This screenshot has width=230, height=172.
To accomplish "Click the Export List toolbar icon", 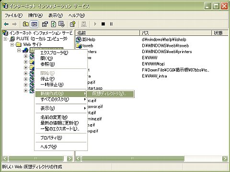I will pos(62,24).
